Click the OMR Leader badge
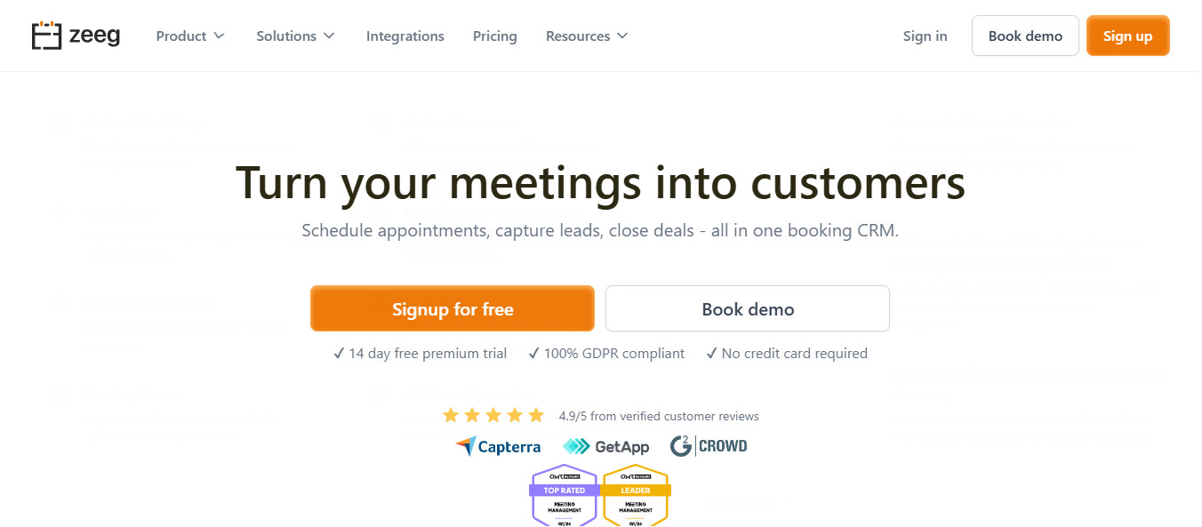 (636, 495)
